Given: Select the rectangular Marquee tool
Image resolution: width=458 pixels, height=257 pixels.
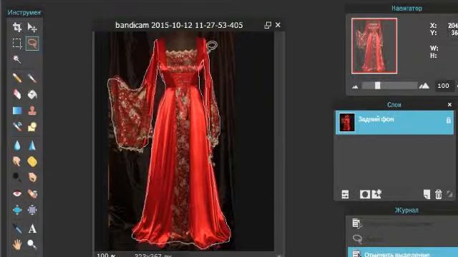Looking at the screenshot, I should 17,44.
